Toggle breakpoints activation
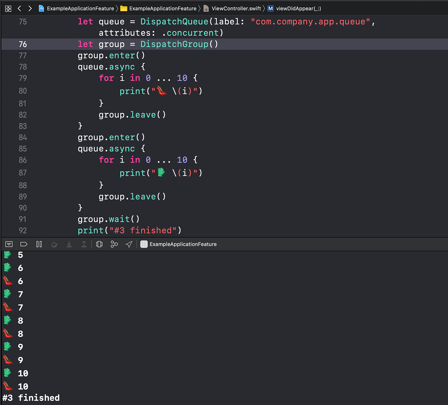 [24, 244]
